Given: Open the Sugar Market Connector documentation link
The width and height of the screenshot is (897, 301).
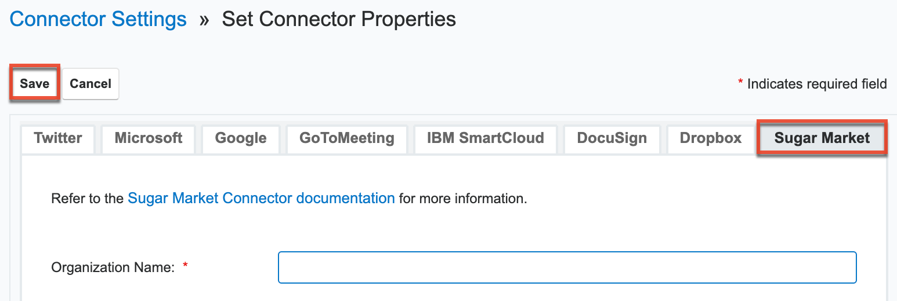Looking at the screenshot, I should tap(261, 199).
